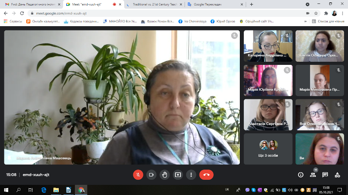Image resolution: width=348 pixels, height=195 pixels.
Task: Open meeting details info icon
Action: (301, 175)
